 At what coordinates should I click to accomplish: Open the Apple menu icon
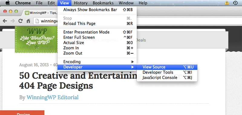point(7,3)
